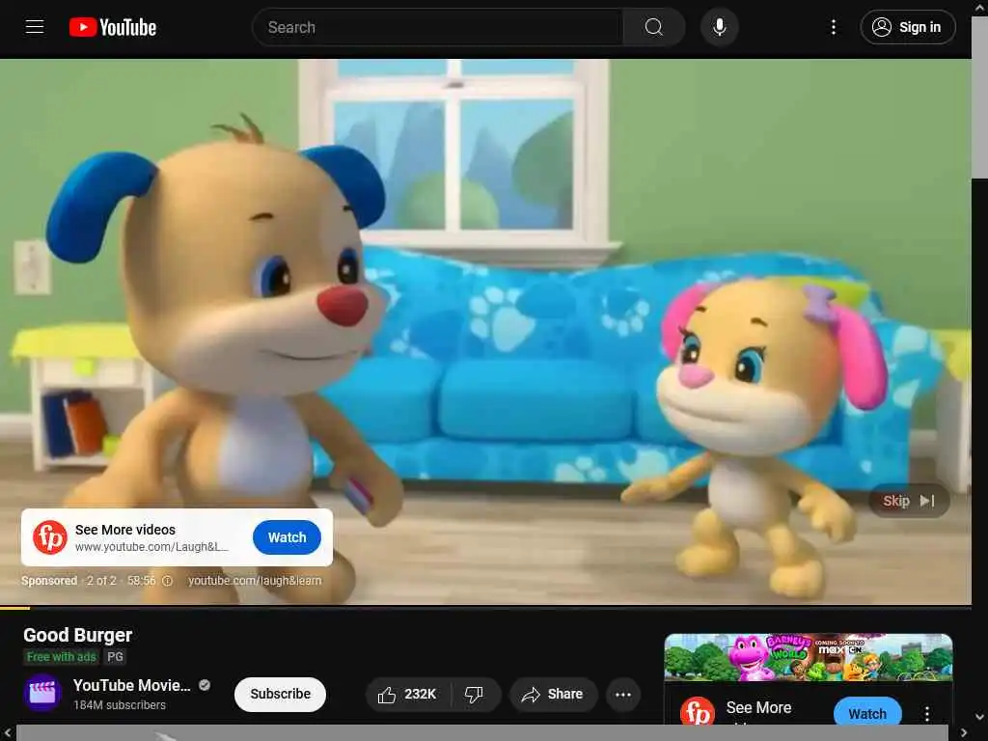Screen dimensions: 988x741
Task: Click the vertical scrollbar thumb
Action: tap(980, 96)
